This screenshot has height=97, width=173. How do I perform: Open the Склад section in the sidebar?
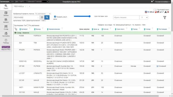(x=6, y=27)
